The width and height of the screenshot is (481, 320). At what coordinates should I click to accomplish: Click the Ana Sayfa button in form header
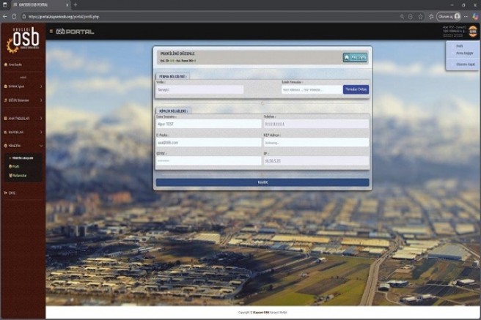point(355,57)
